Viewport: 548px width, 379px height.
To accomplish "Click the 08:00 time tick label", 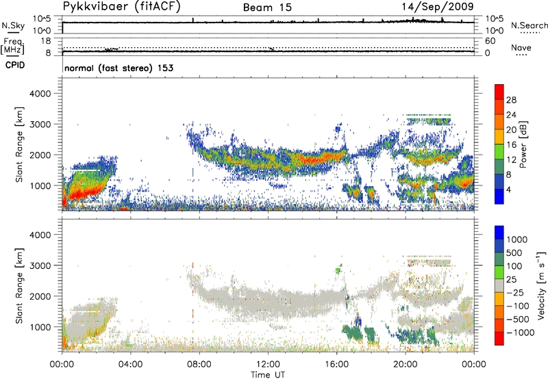I will click(199, 365).
